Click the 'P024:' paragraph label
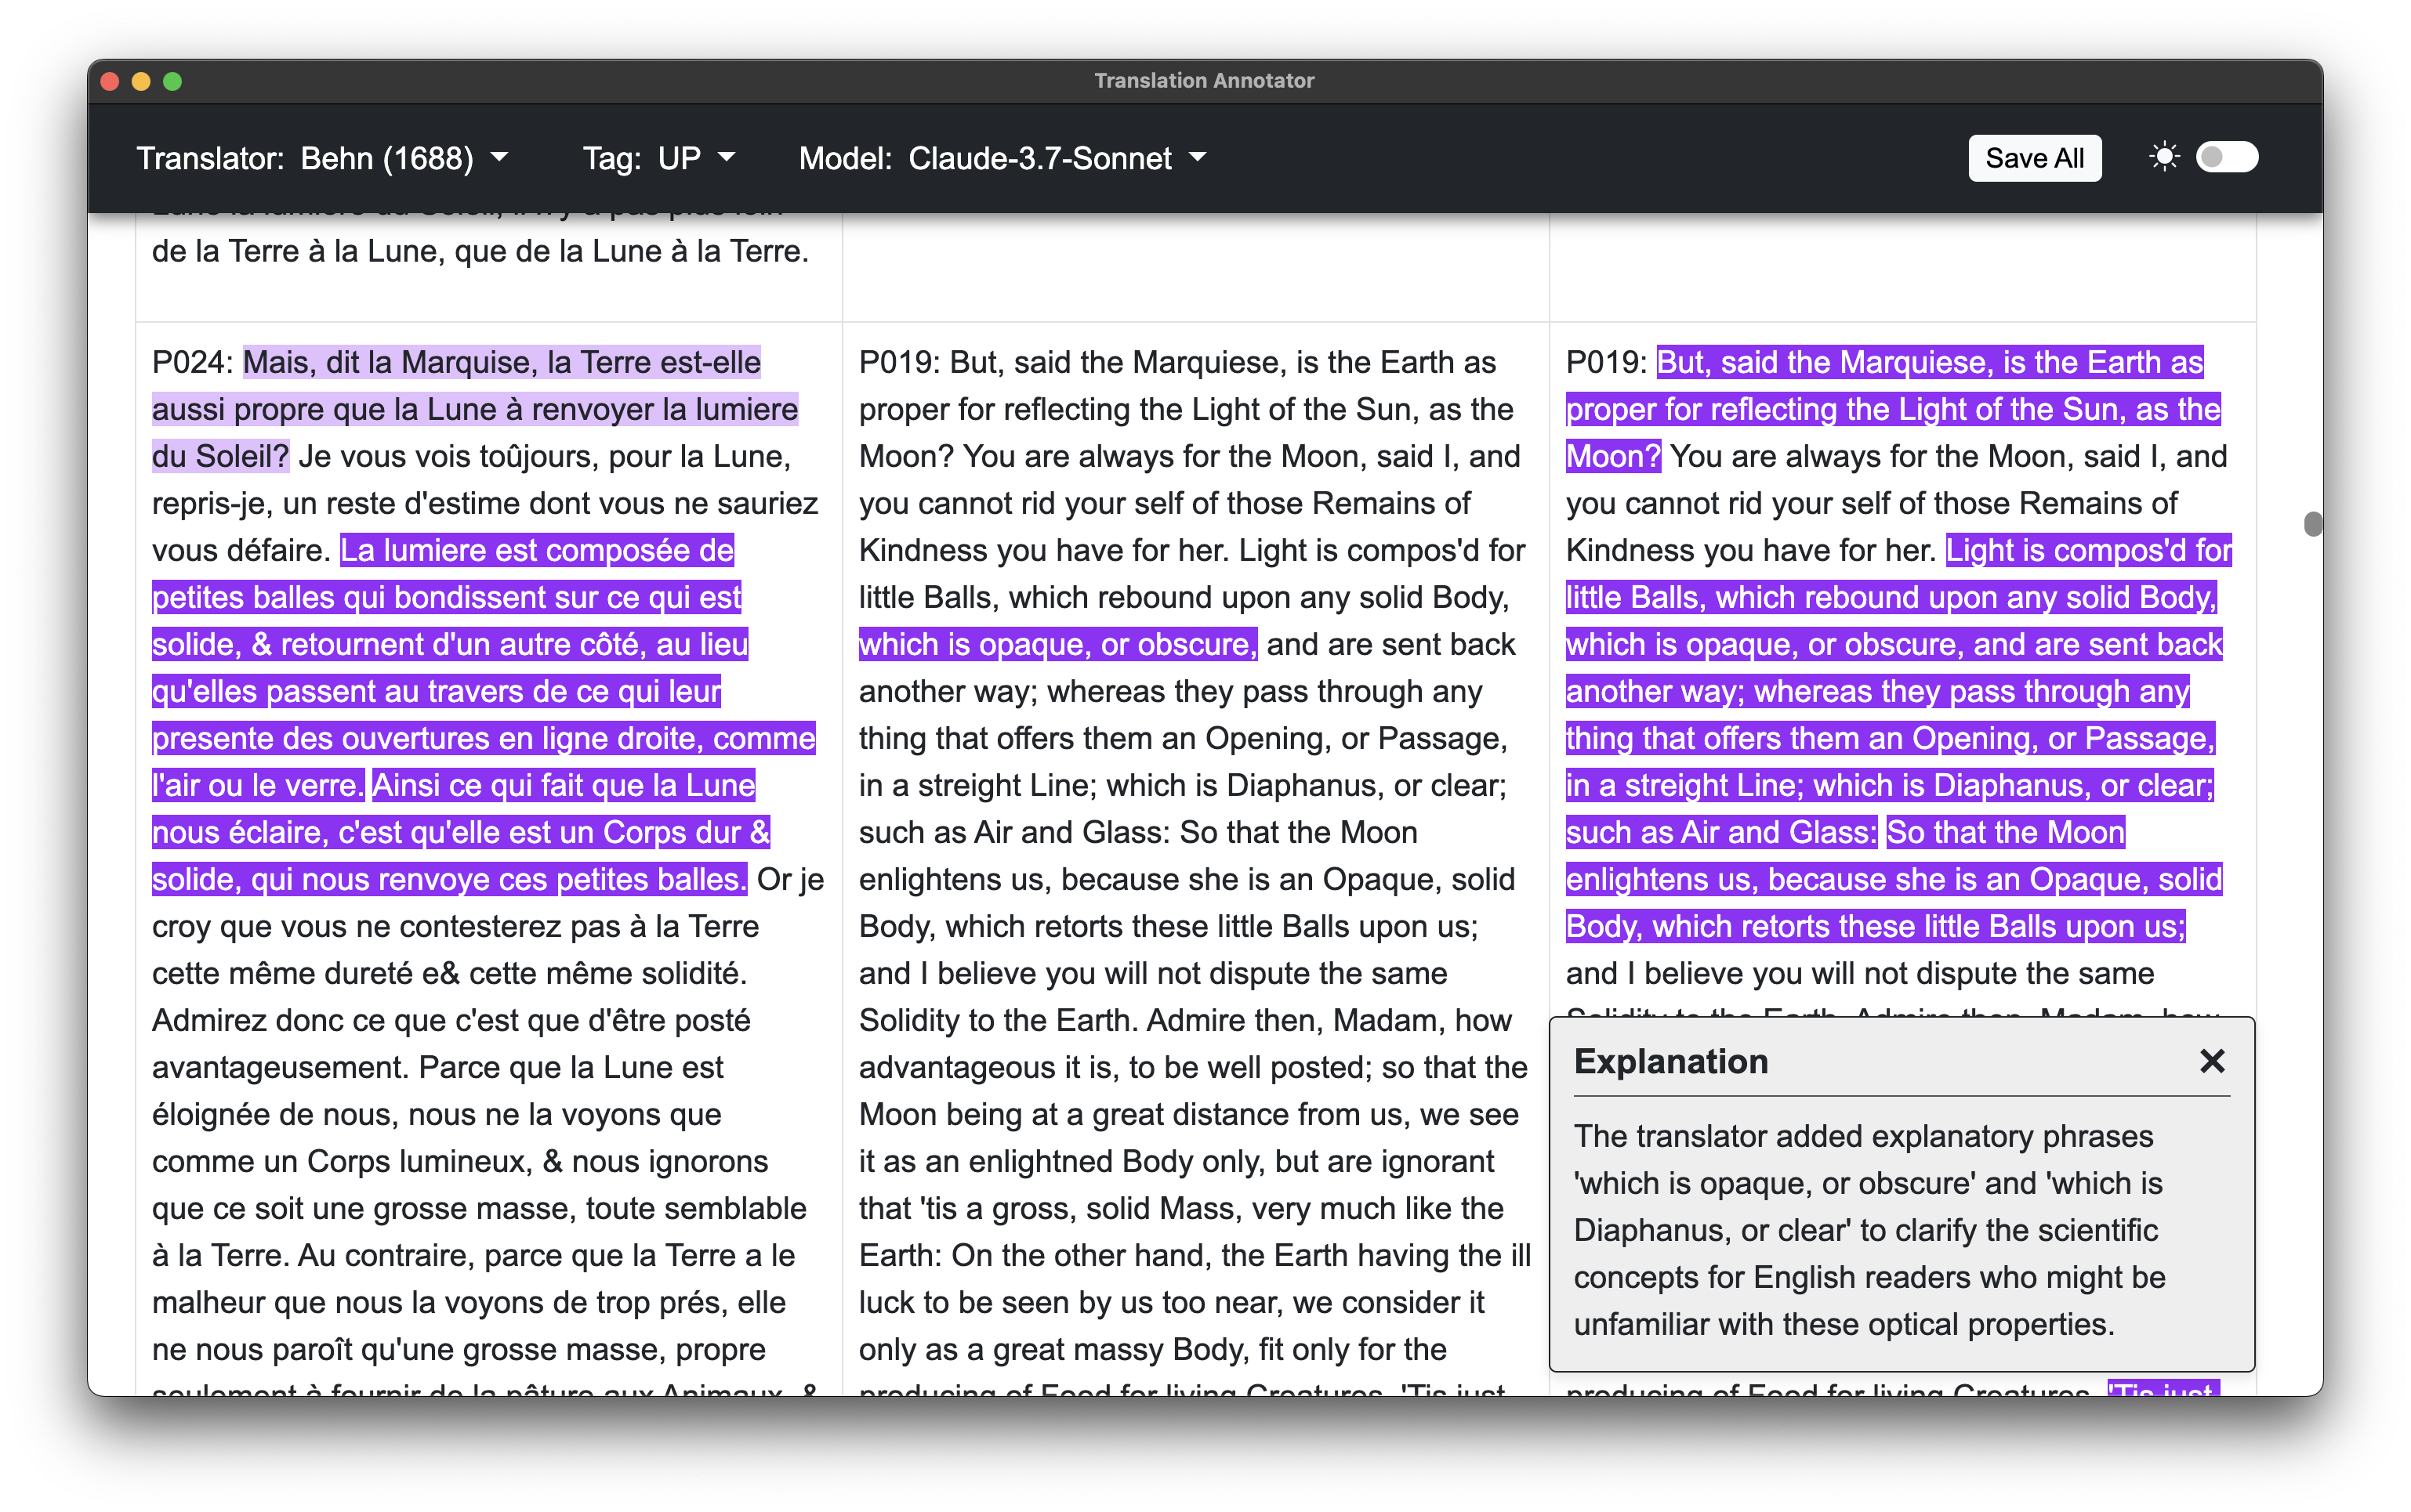 click(x=193, y=362)
